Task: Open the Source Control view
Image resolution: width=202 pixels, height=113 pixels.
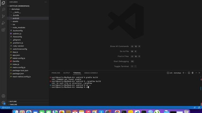Action: [3, 16]
